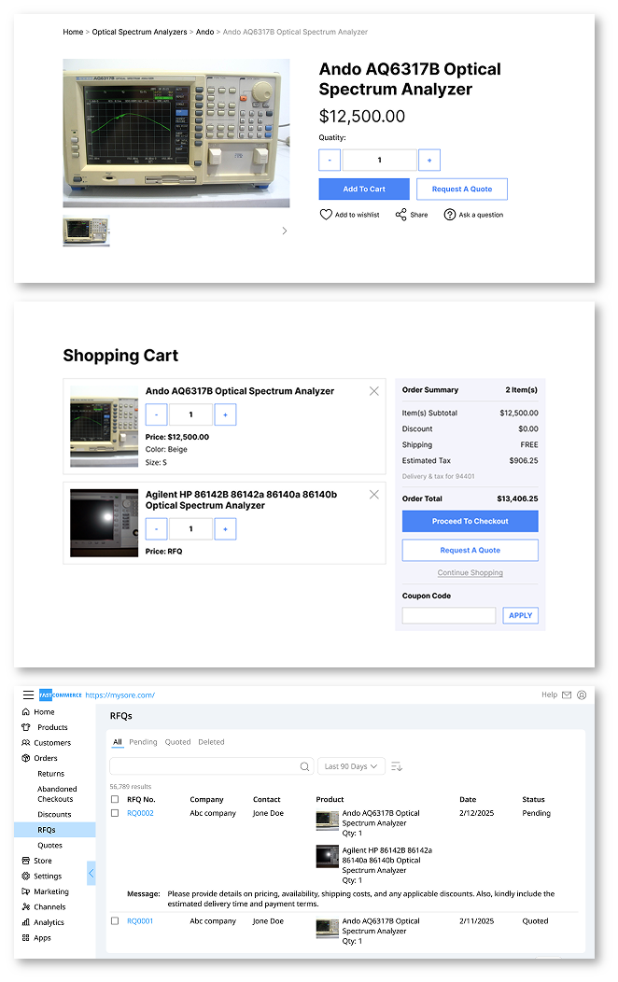618x982 pixels.
Task: Increase Agilent HP 86142B quantity in cart
Action: tap(225, 529)
